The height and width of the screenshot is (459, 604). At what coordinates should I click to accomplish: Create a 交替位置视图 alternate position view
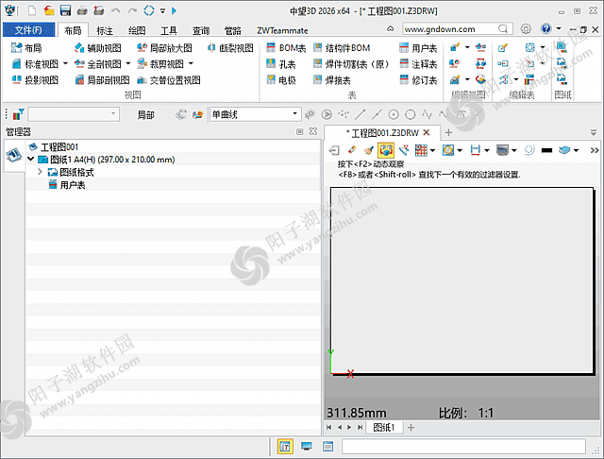[x=169, y=79]
